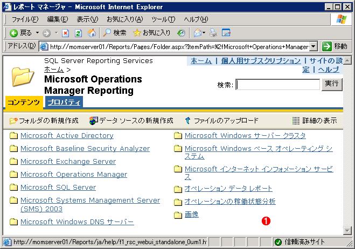355x249 pixels.
Task: Click folder icon beside Microsoft Active Directory
Action: (x=14, y=135)
